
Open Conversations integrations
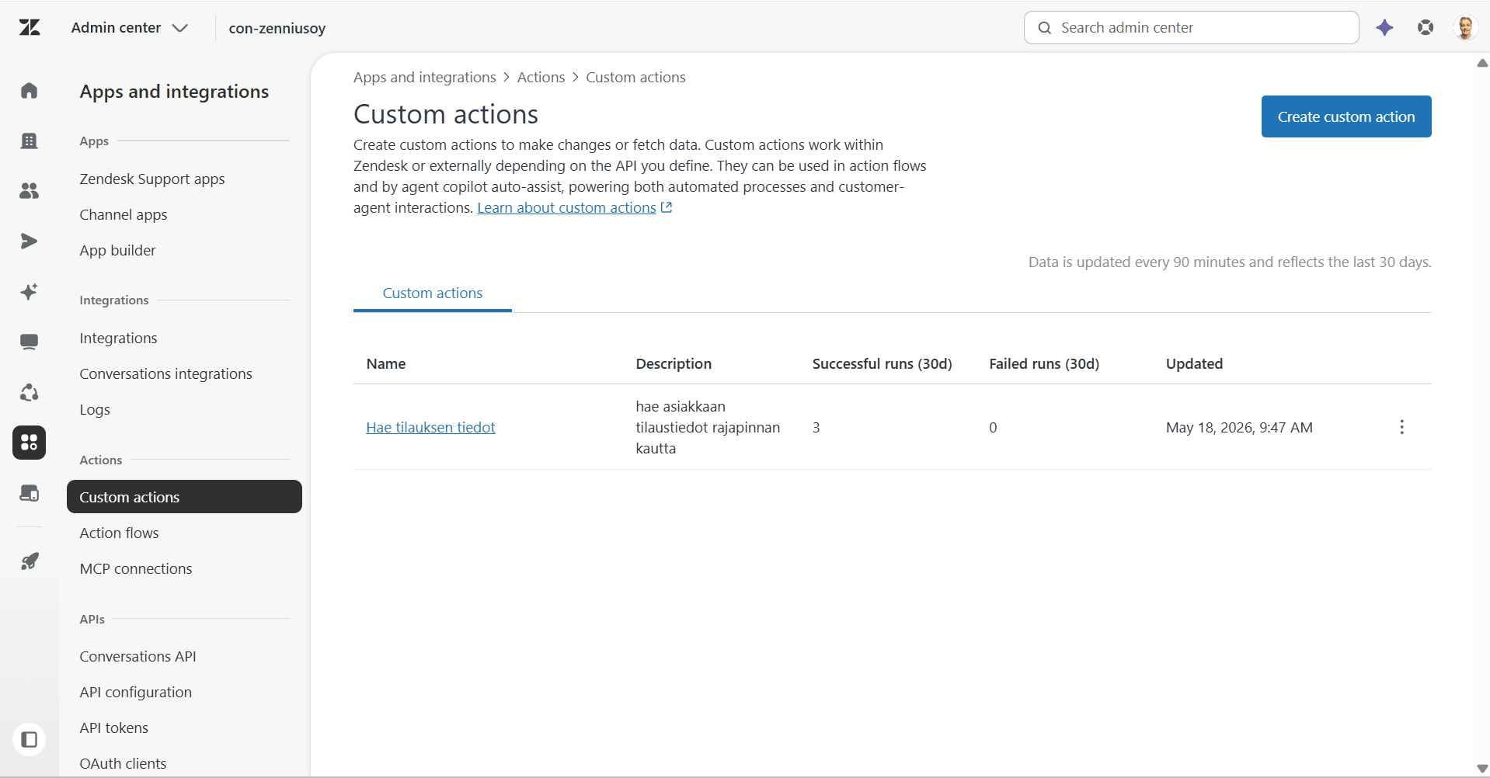165,374
